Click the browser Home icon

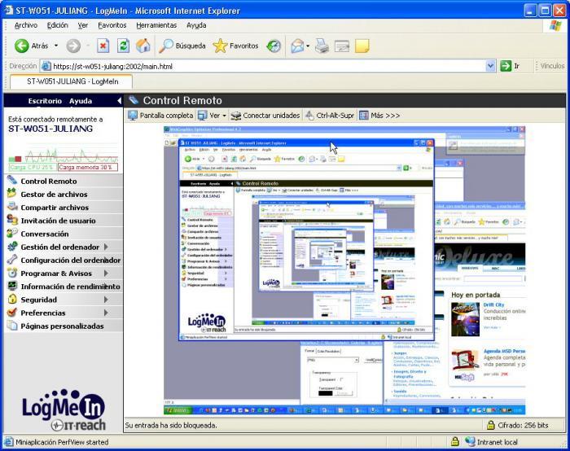click(143, 46)
